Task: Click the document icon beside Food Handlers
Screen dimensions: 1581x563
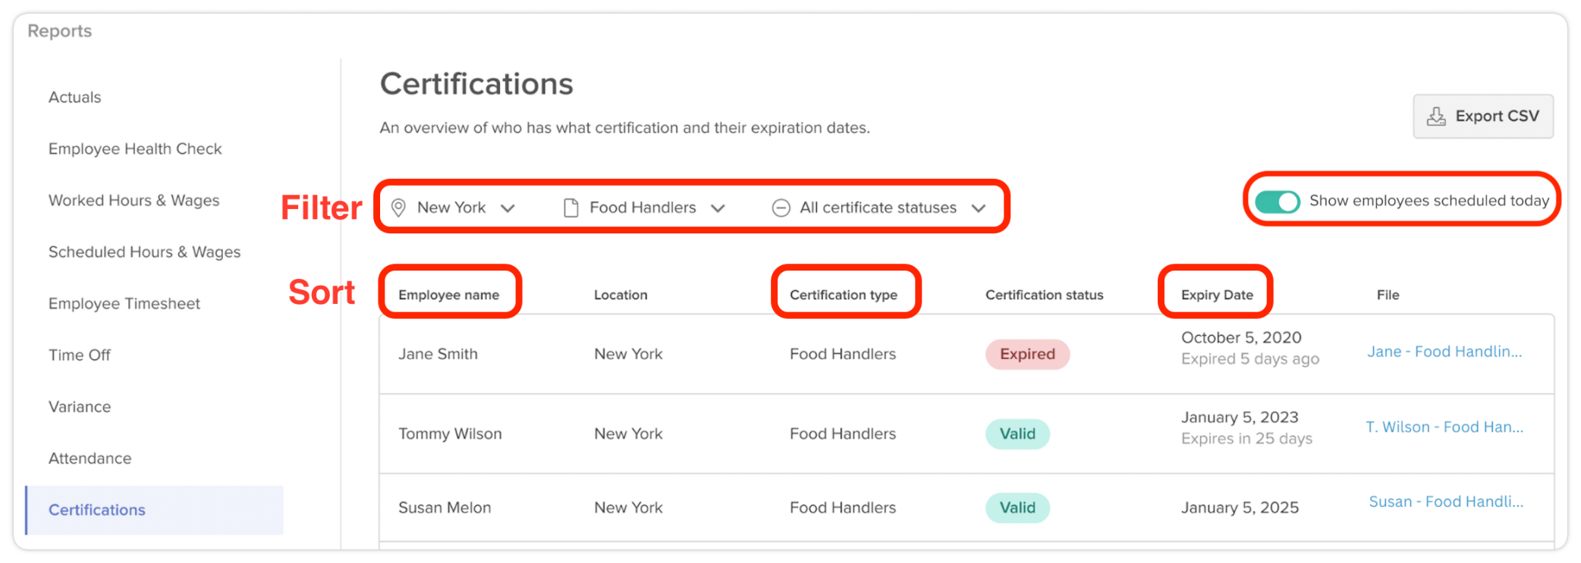Action: coord(571,208)
